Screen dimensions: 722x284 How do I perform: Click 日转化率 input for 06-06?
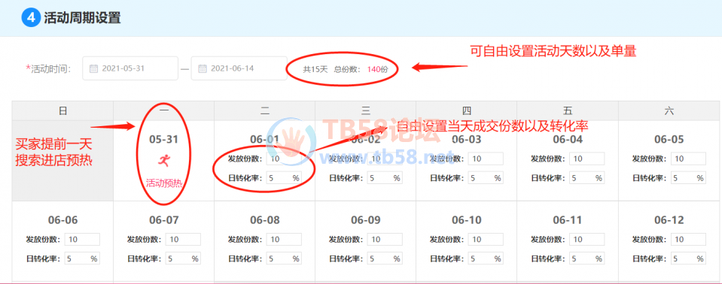click(82, 258)
